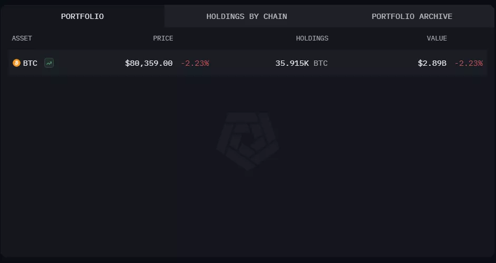Open the green chart icon beside BTC
Screen dimensions: 496x263
(x=49, y=63)
